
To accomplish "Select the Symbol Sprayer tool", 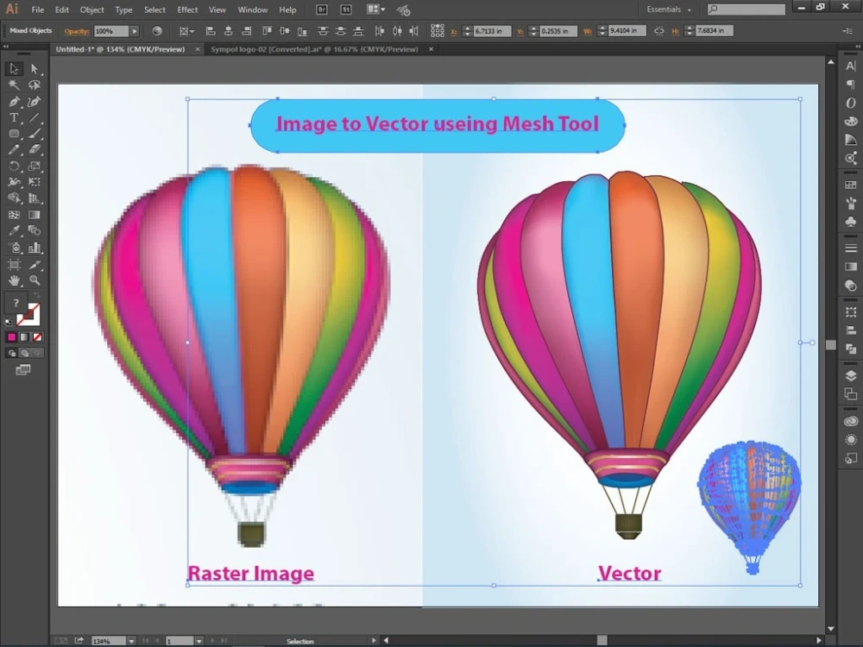I will point(14,248).
